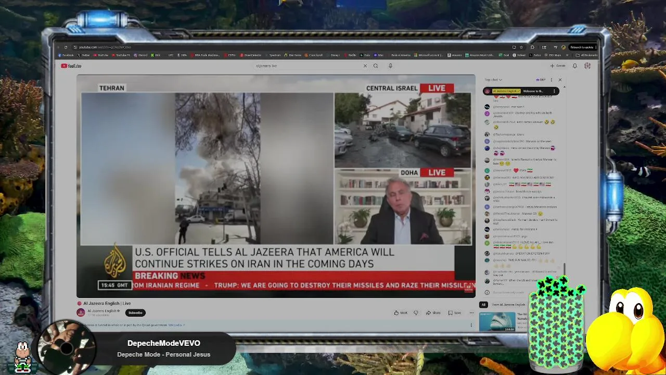Subscribe to Al Jazeera English

(135, 312)
